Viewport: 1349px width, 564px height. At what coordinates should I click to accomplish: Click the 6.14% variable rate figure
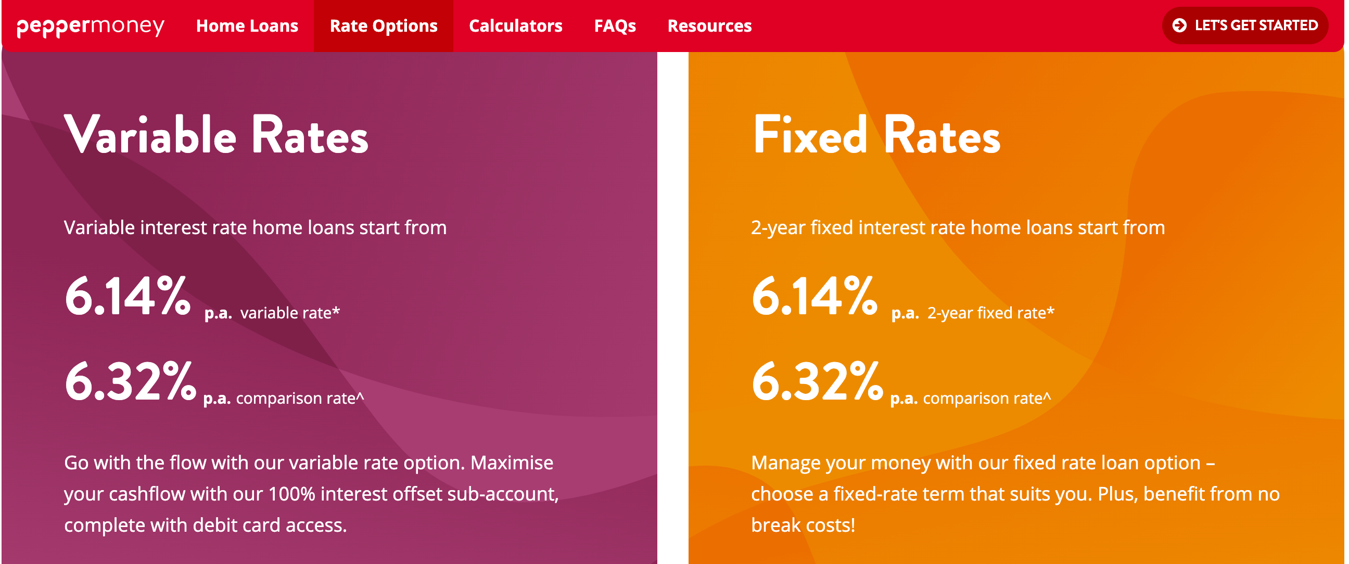[128, 296]
